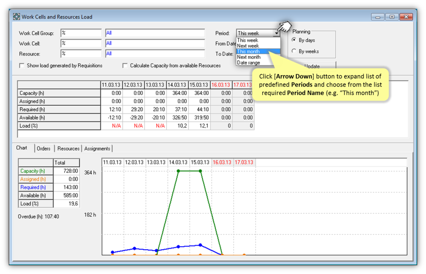Click the Work Cells app icon in title bar

click(17, 17)
